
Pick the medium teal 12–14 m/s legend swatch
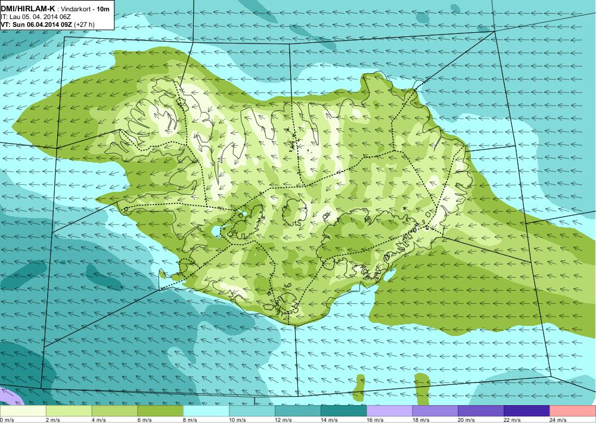[x=297, y=411]
